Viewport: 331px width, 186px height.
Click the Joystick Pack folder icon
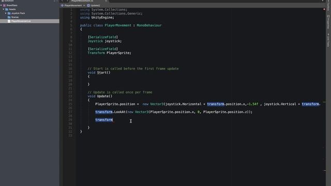tap(9, 13)
